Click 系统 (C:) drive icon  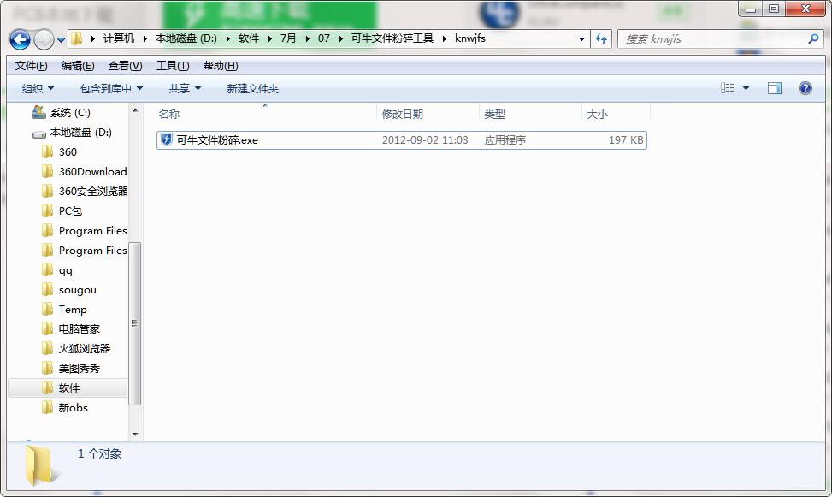39,112
